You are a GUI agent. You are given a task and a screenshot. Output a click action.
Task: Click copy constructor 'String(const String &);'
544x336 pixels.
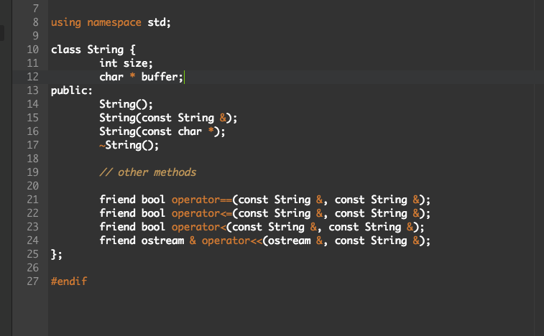point(168,118)
